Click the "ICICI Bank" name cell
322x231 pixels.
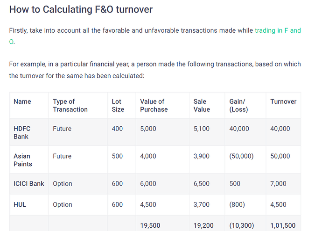tap(29, 184)
